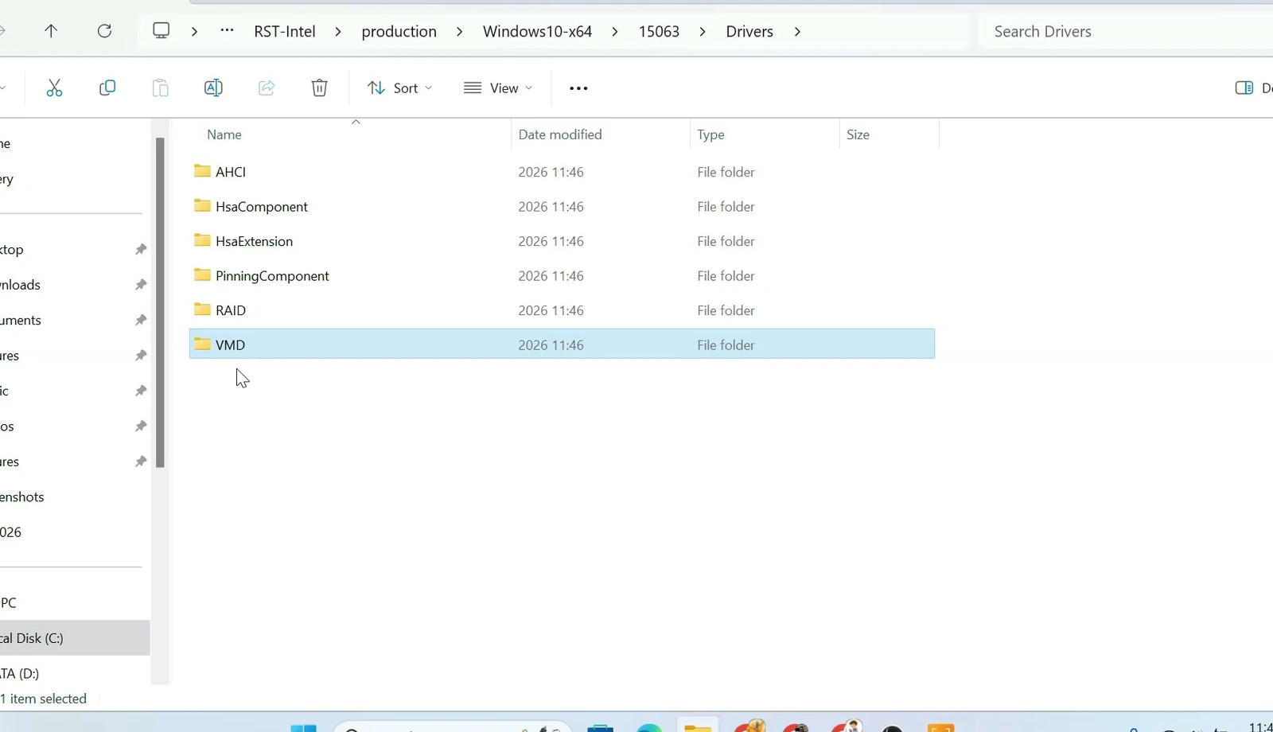
Task: Click File folder type in HsaComponent row
Action: point(726,206)
